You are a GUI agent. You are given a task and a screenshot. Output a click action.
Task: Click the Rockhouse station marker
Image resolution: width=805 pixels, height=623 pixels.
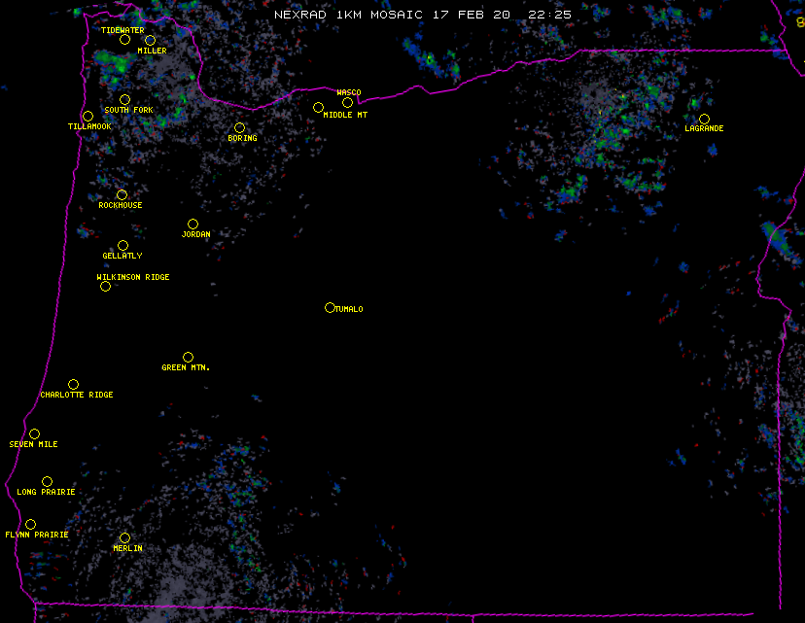[122, 195]
